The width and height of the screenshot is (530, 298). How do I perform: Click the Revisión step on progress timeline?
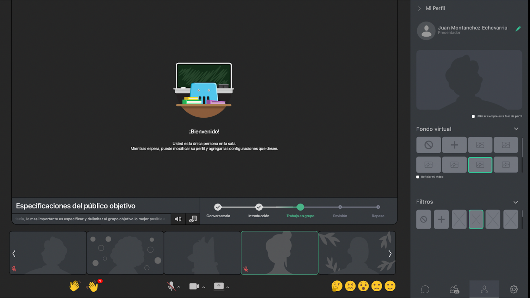tap(340, 207)
